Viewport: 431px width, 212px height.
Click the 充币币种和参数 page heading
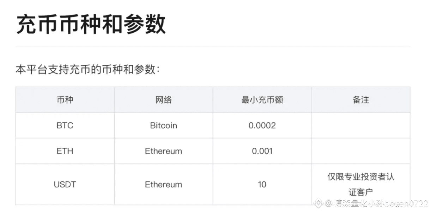tap(91, 24)
